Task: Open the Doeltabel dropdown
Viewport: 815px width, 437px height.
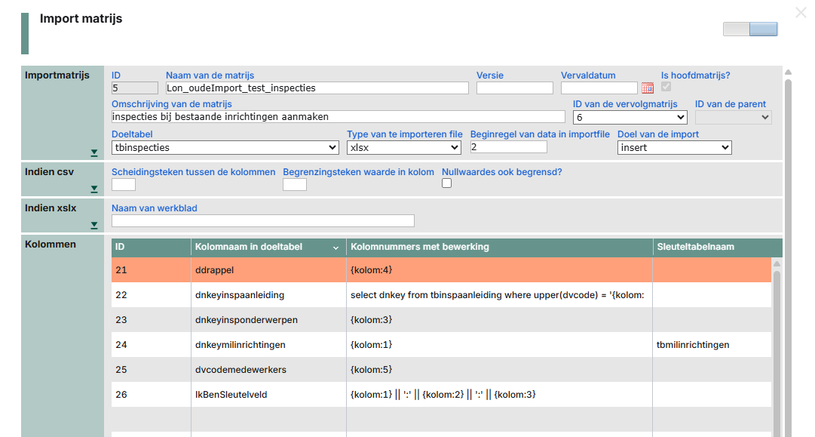Action: click(225, 148)
